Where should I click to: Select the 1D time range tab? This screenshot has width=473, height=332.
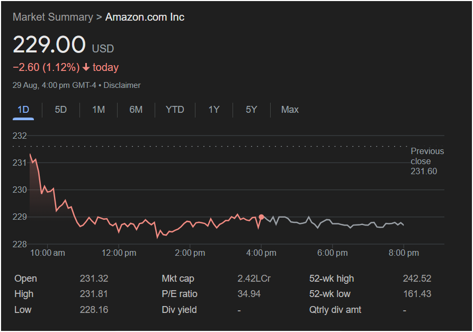(x=23, y=110)
